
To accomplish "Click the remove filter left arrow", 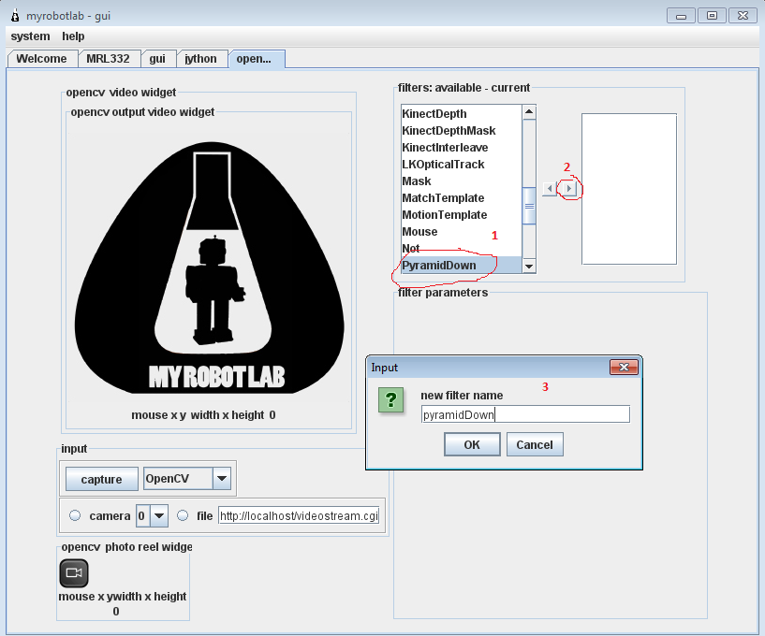I will (x=550, y=188).
